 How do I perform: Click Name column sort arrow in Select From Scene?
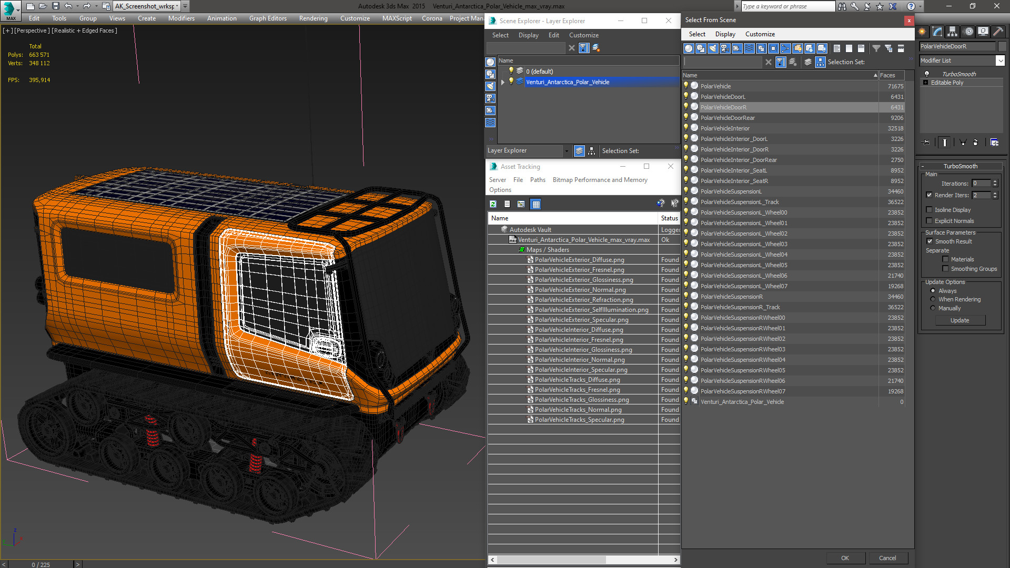[875, 75]
